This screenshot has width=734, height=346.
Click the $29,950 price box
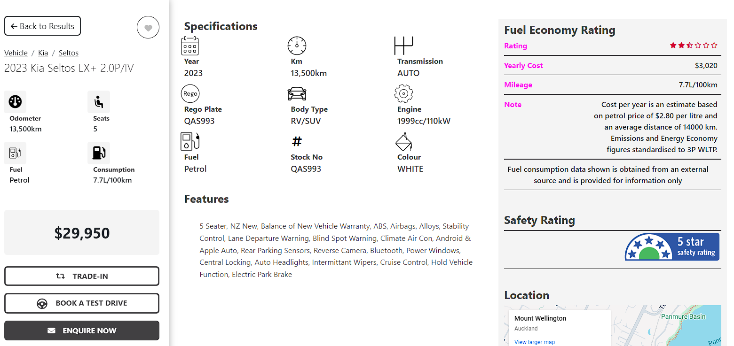pos(82,232)
